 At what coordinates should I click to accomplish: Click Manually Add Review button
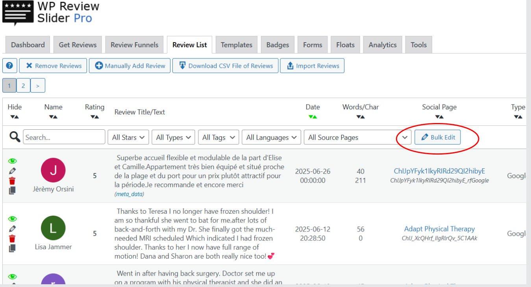(130, 66)
